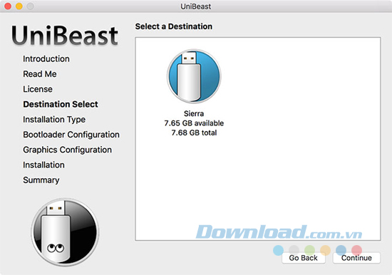Click the Bootloader Configuration step
Image resolution: width=392 pixels, height=275 pixels.
coord(71,135)
